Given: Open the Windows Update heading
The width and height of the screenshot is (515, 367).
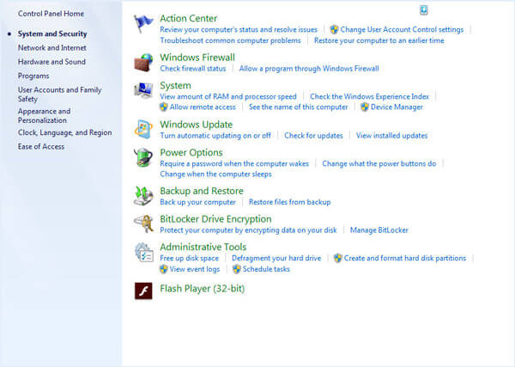Looking at the screenshot, I should pyautogui.click(x=196, y=125).
